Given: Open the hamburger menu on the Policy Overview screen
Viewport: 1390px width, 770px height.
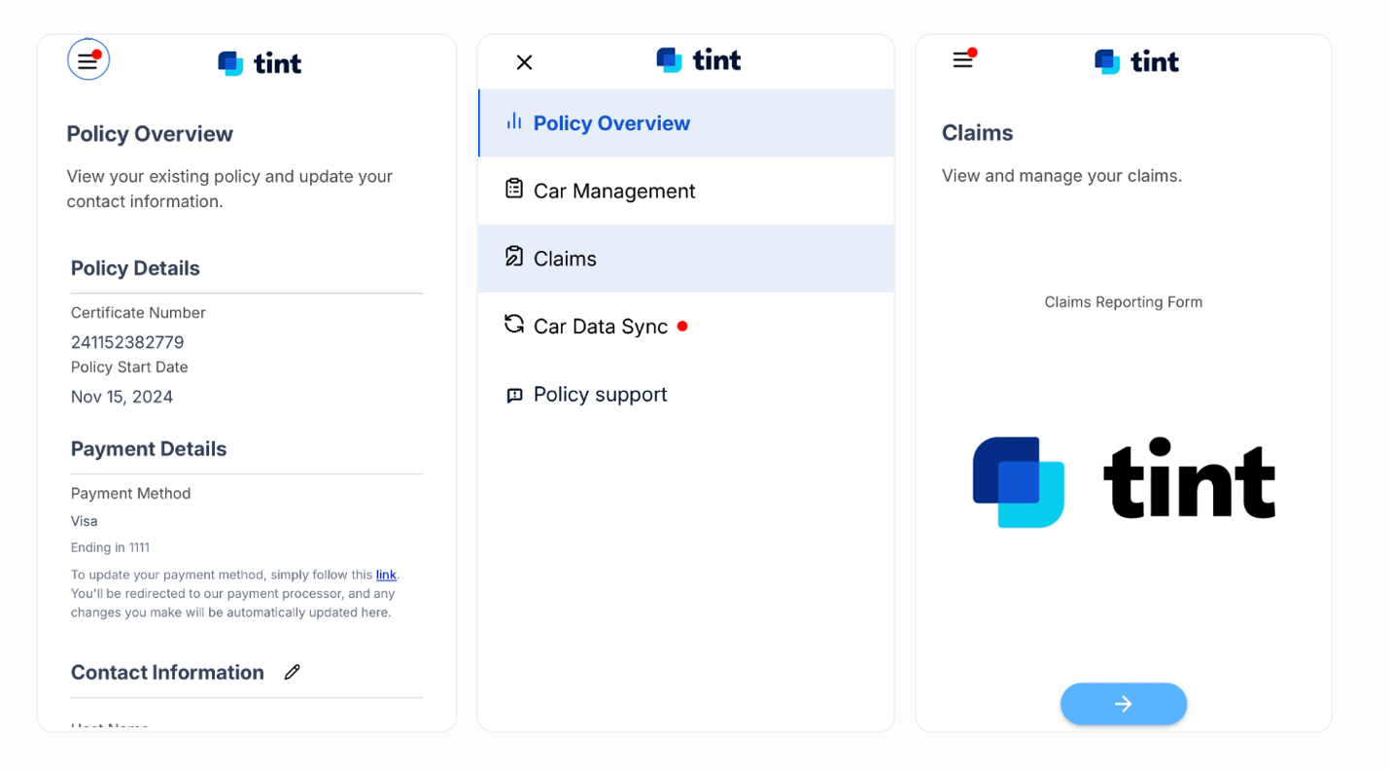Looking at the screenshot, I should click(x=87, y=58).
